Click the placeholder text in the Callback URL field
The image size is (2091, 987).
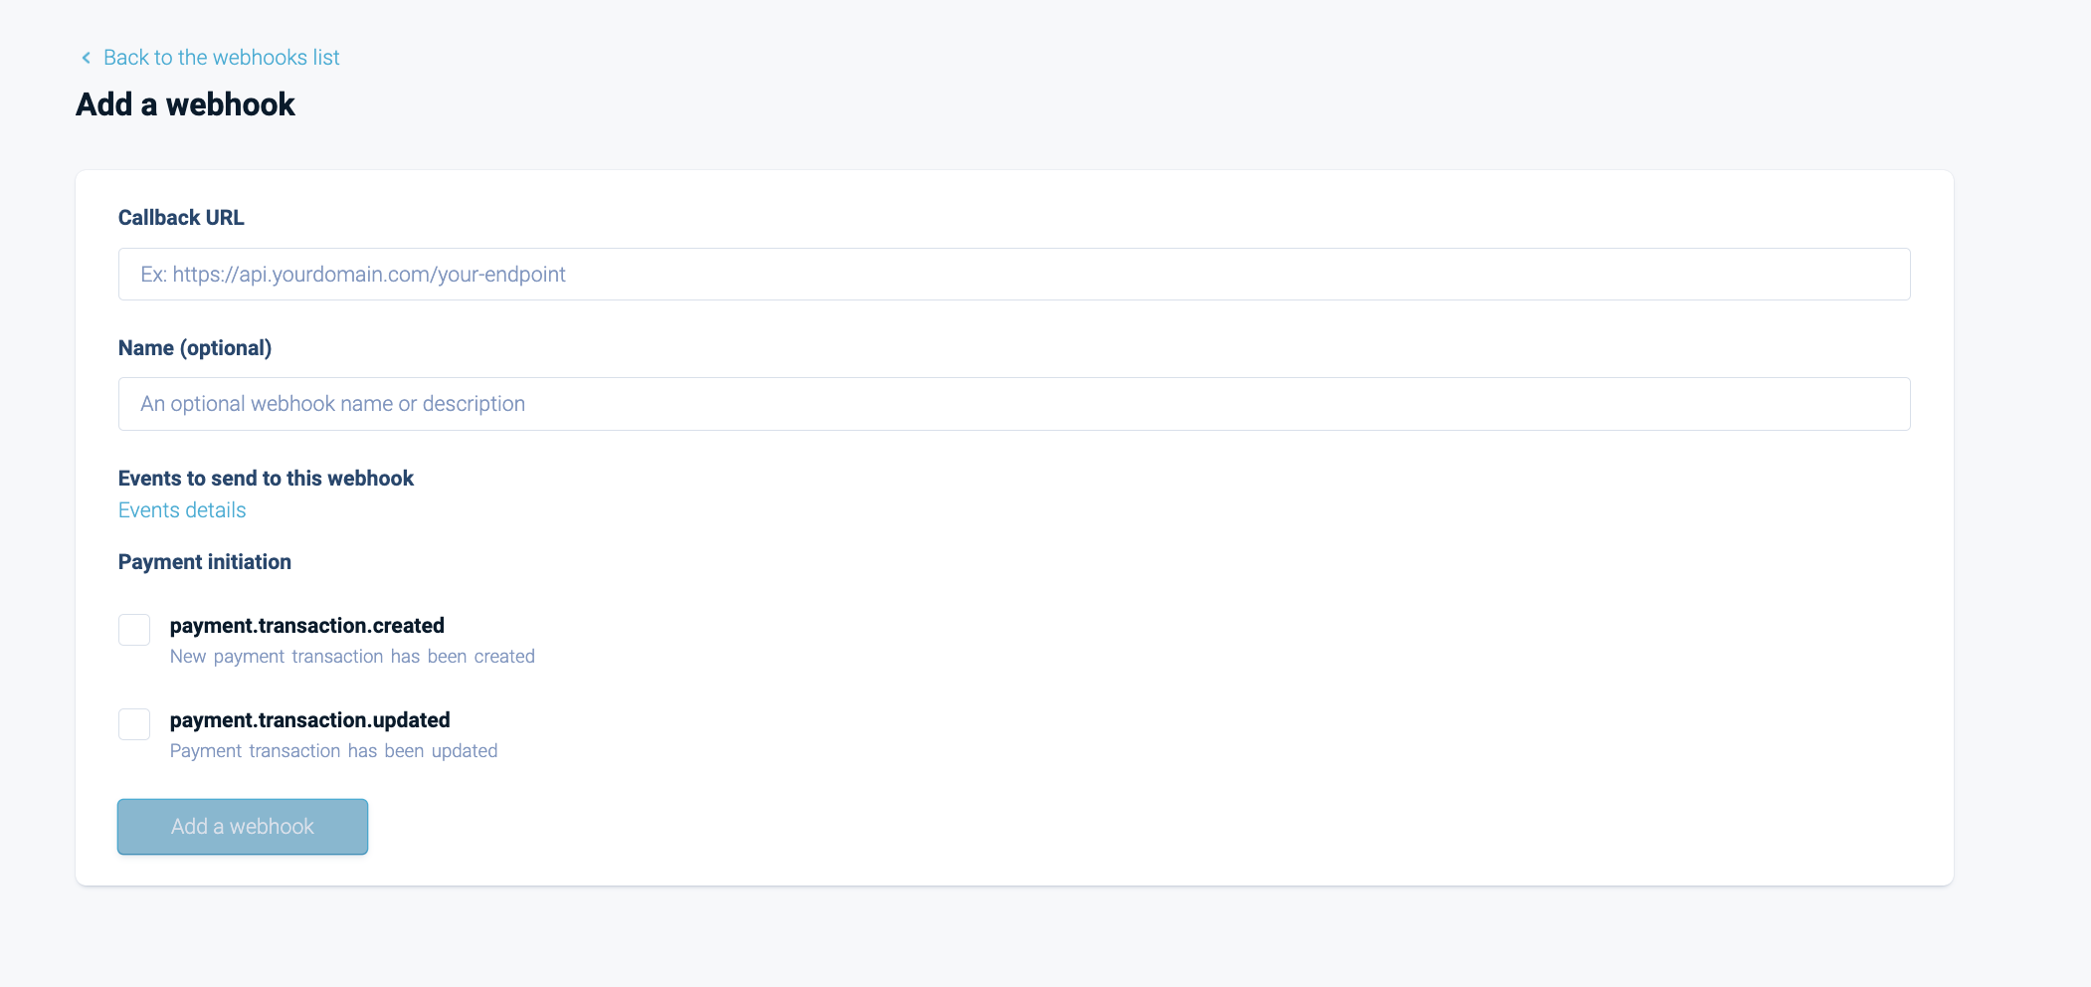click(x=353, y=275)
